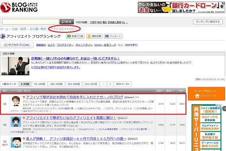Click the avatar of the 3位 blog
The height and width of the screenshot is (151, 226).
click(16, 142)
